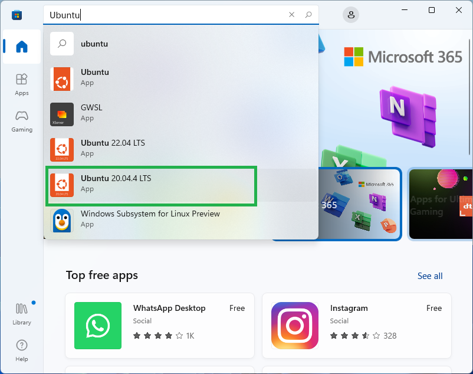473x374 pixels.
Task: Open the Microsoft 365 carousel thumbnail
Action: [x=360, y=204]
